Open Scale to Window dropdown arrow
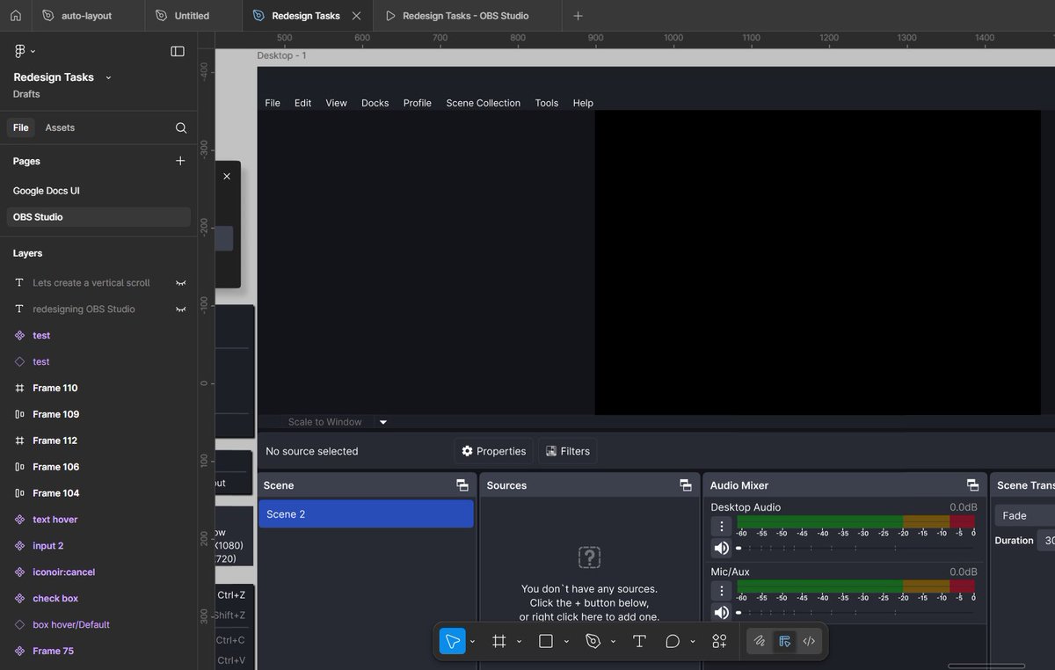Image resolution: width=1055 pixels, height=670 pixels. click(x=383, y=422)
